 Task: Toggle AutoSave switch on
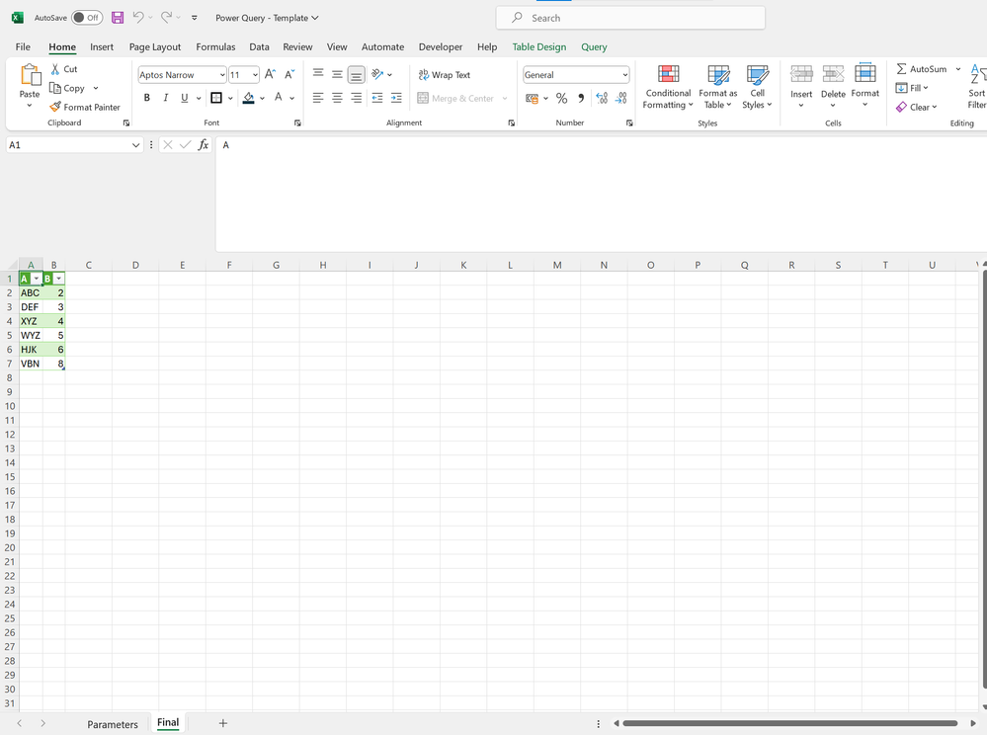click(87, 18)
